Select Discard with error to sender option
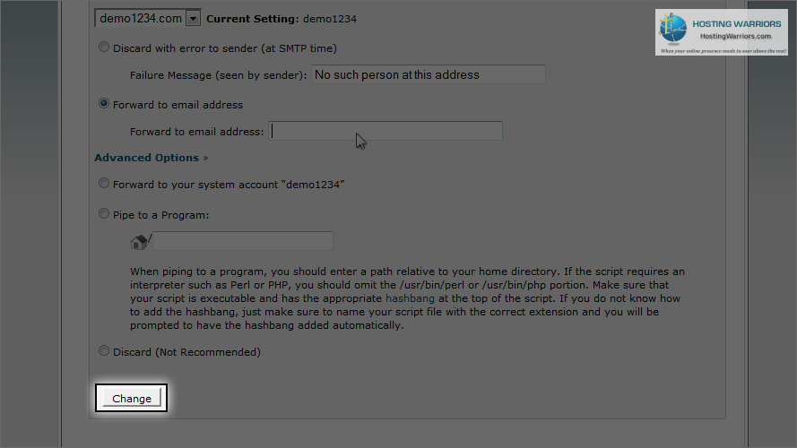The height and width of the screenshot is (448, 797). (x=104, y=47)
